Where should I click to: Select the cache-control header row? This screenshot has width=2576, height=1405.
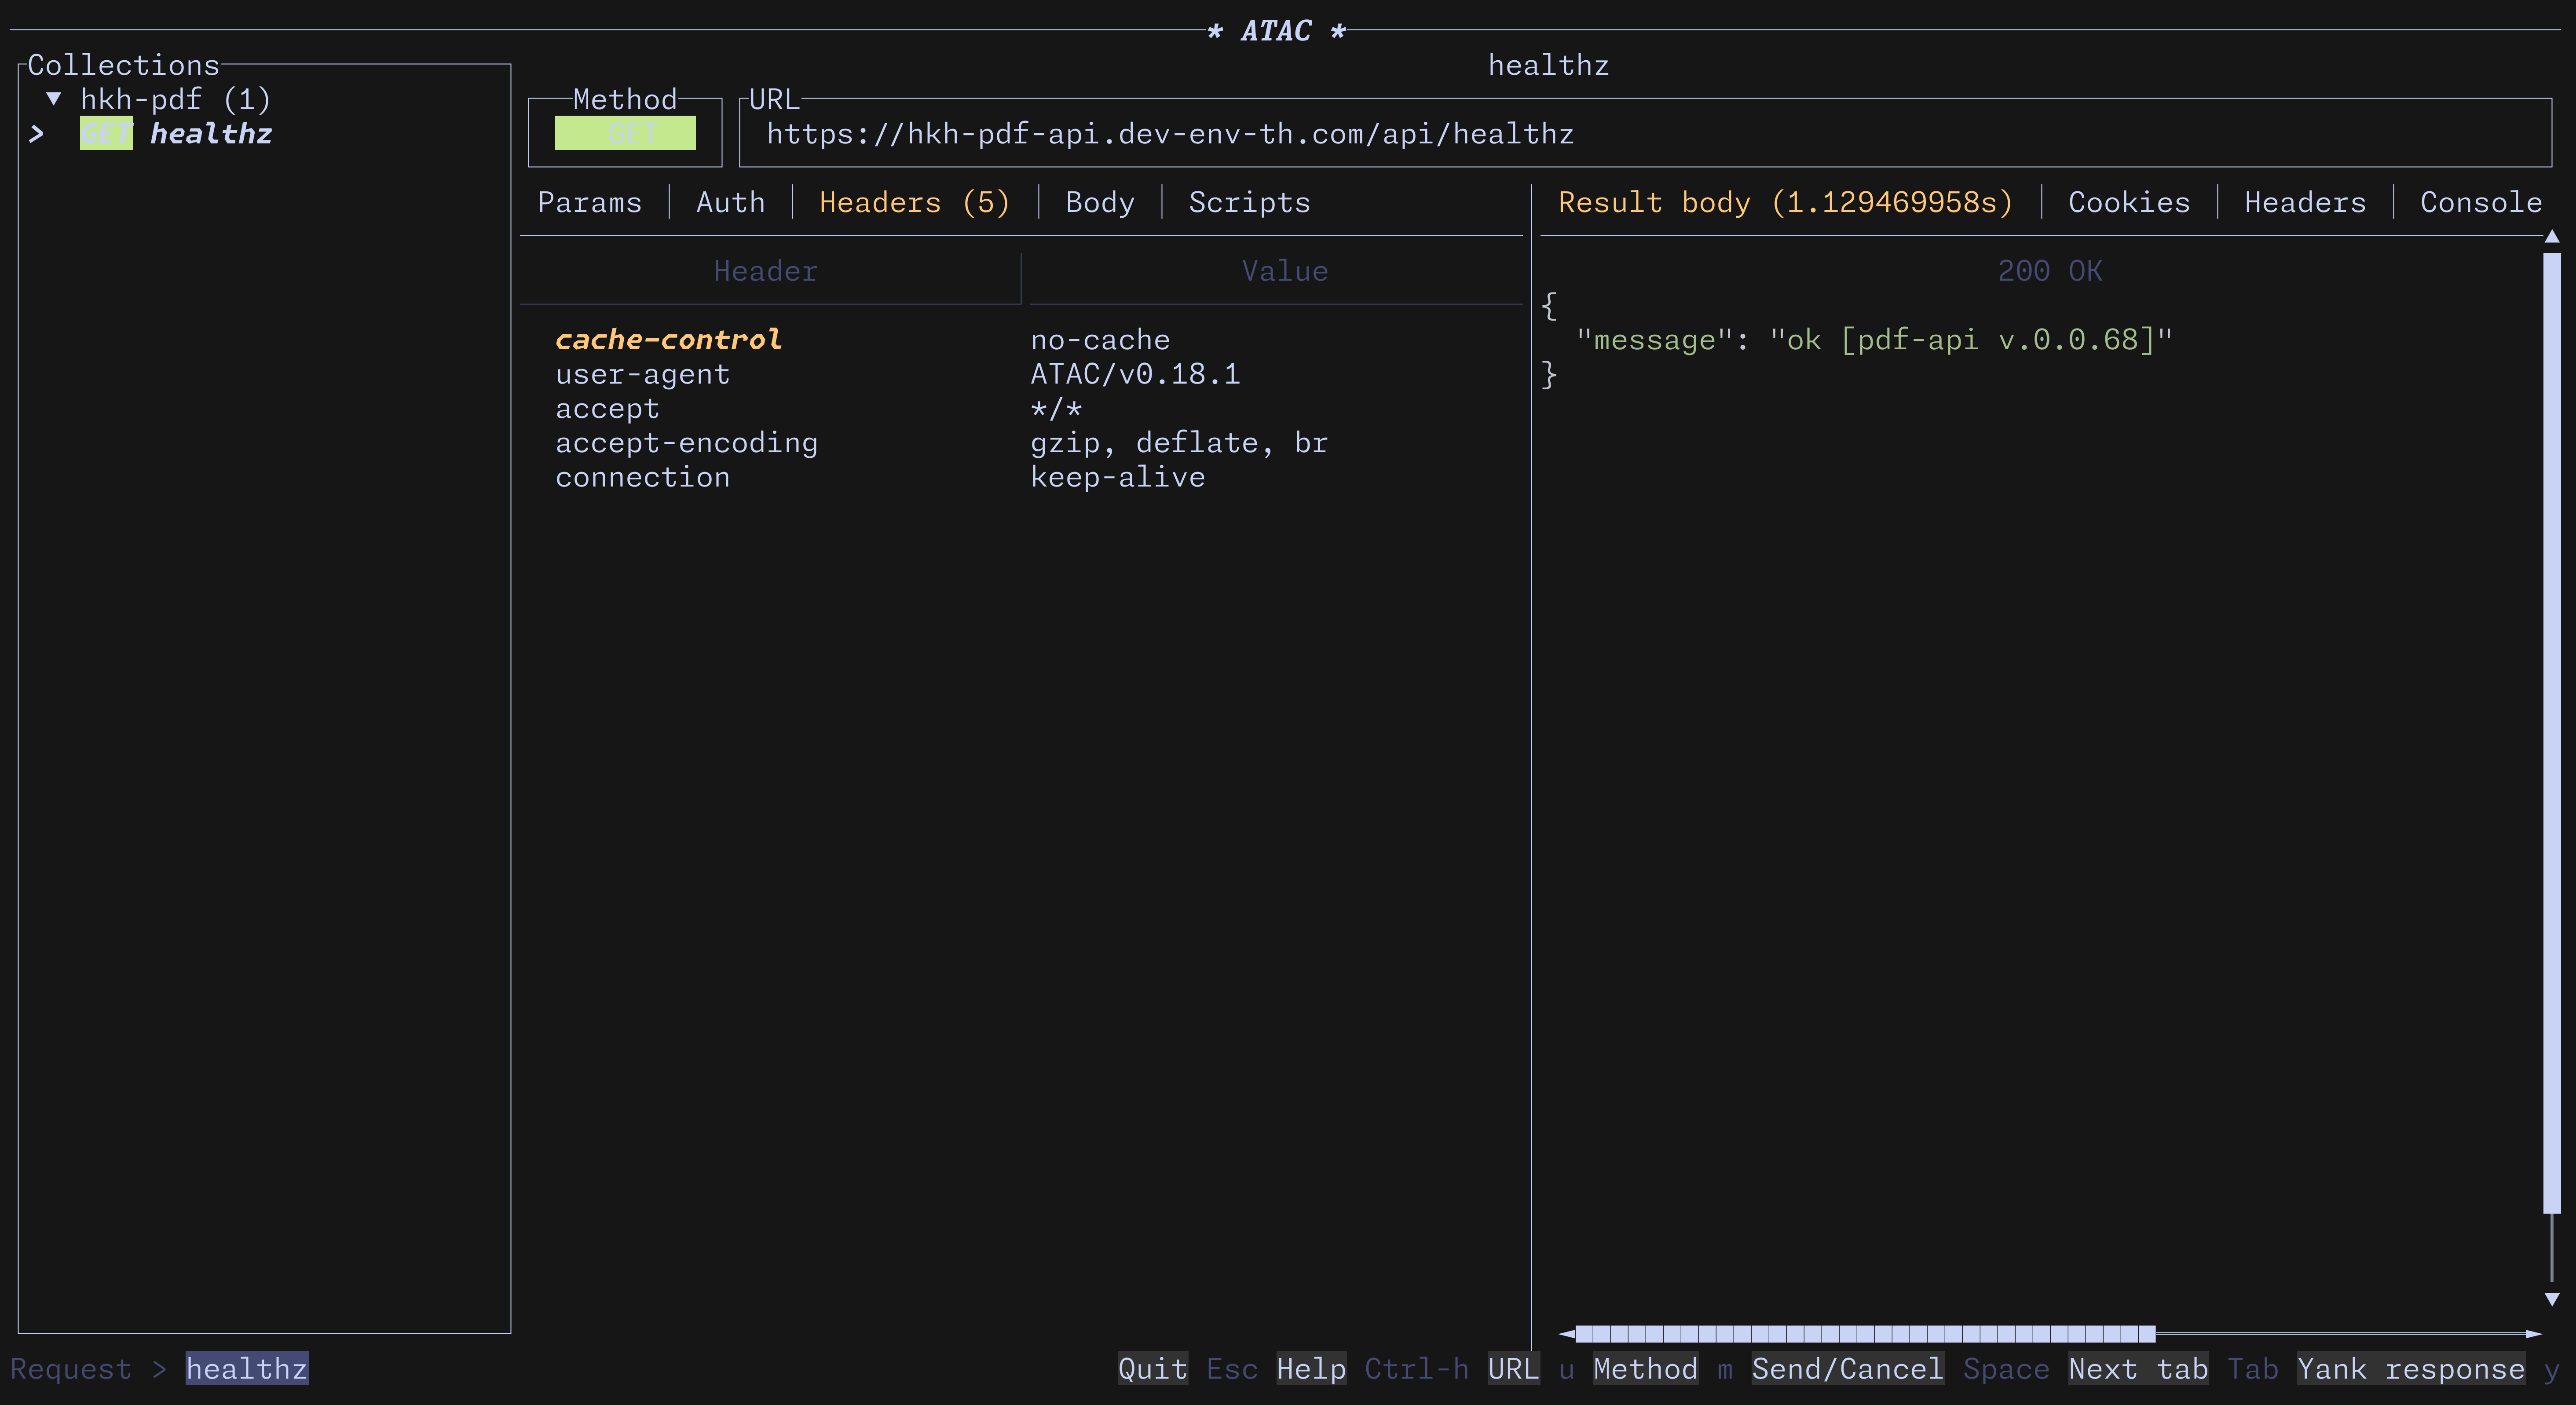(669, 339)
